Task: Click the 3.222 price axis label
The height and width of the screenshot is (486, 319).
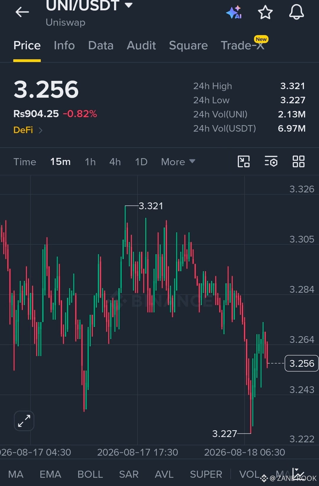Action: click(302, 439)
